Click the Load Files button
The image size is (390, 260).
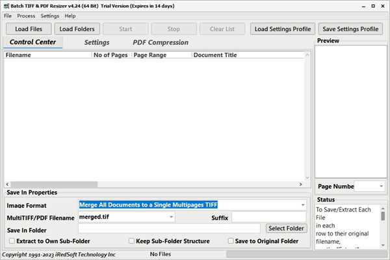coord(28,29)
